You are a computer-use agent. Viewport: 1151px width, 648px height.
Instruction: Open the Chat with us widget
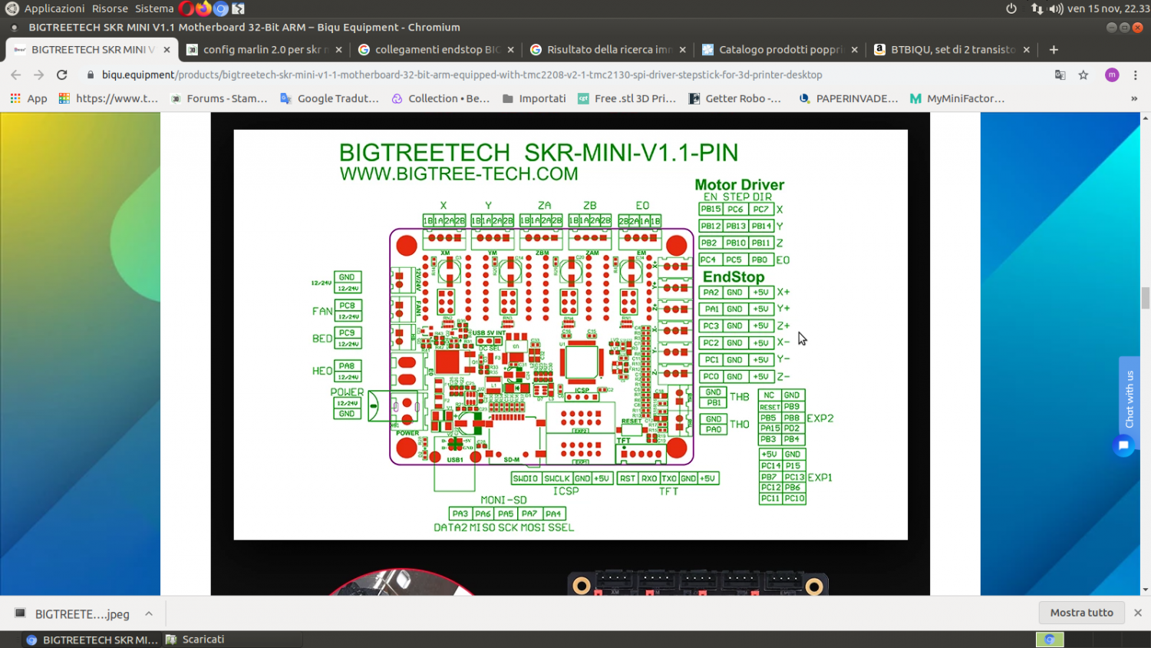[1129, 399]
